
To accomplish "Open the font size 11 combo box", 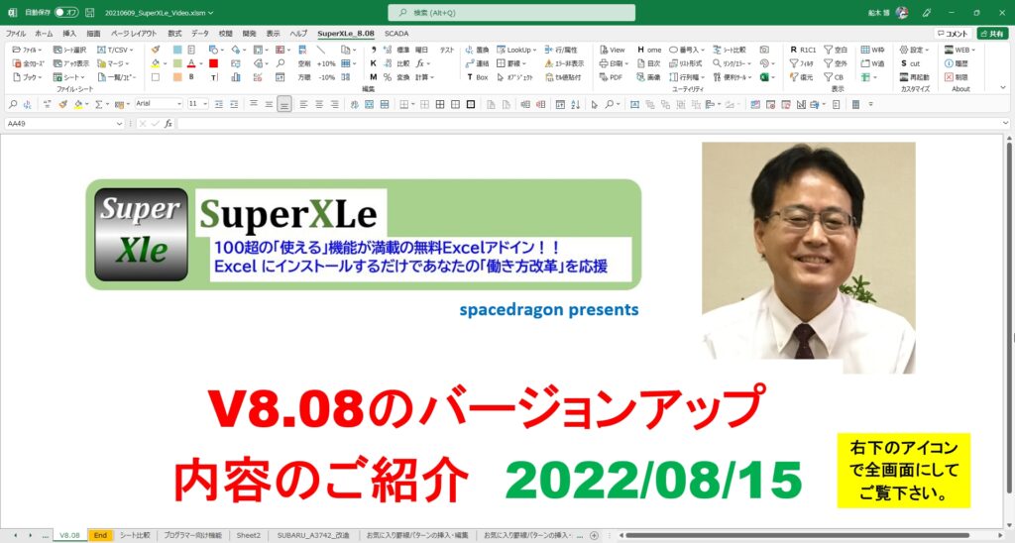I will (x=198, y=104).
